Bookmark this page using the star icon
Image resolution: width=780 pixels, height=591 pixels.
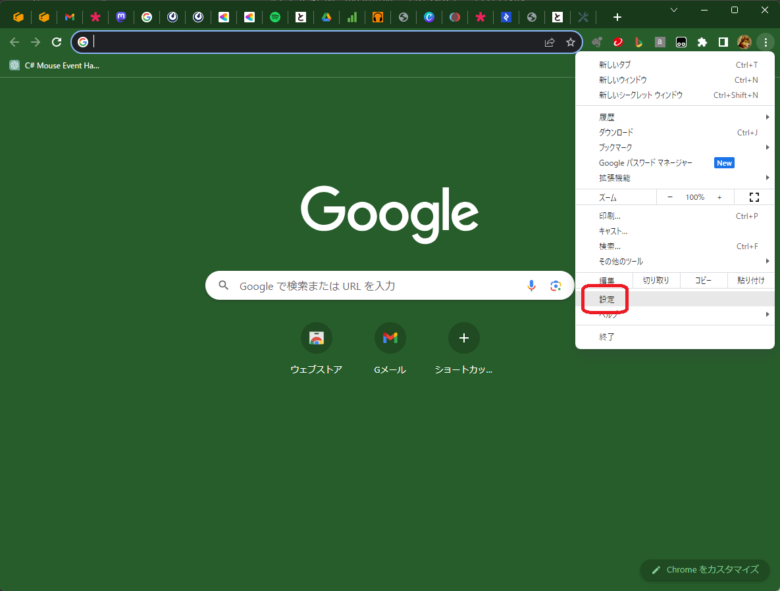click(571, 41)
